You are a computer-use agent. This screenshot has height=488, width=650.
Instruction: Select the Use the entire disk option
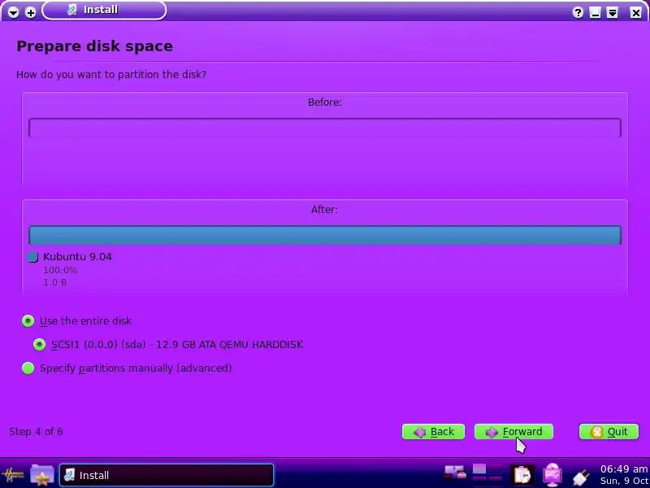pyautogui.click(x=76, y=320)
